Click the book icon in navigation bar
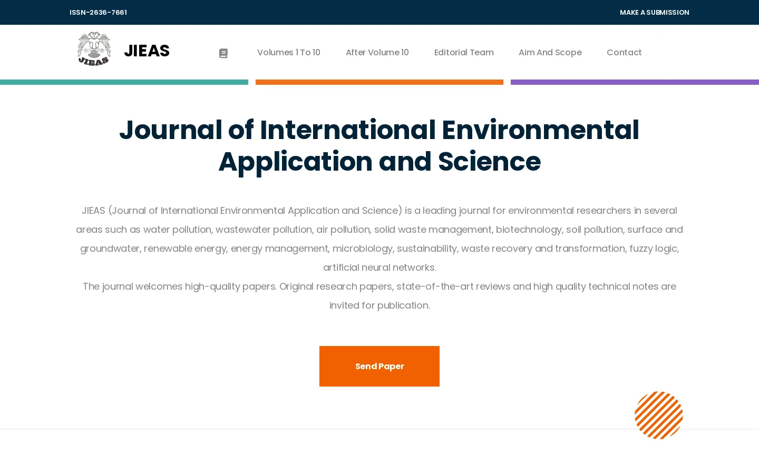The image size is (759, 474). (223, 53)
